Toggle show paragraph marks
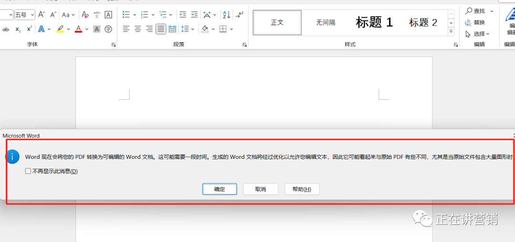The width and height of the screenshot is (515, 242). coord(240,15)
